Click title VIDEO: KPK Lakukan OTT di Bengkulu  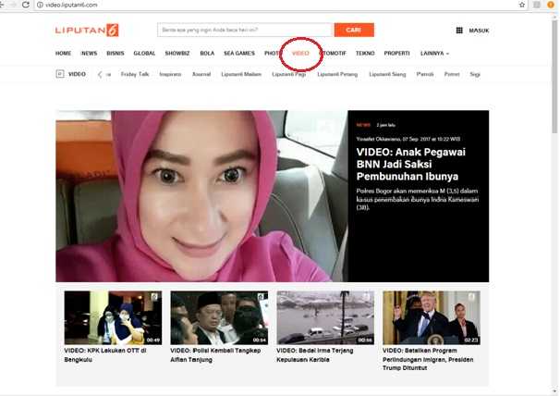105,355
